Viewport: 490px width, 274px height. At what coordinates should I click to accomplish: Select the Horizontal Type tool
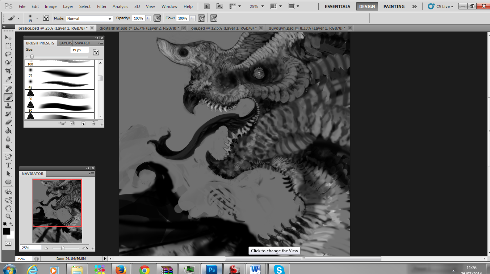click(8, 165)
